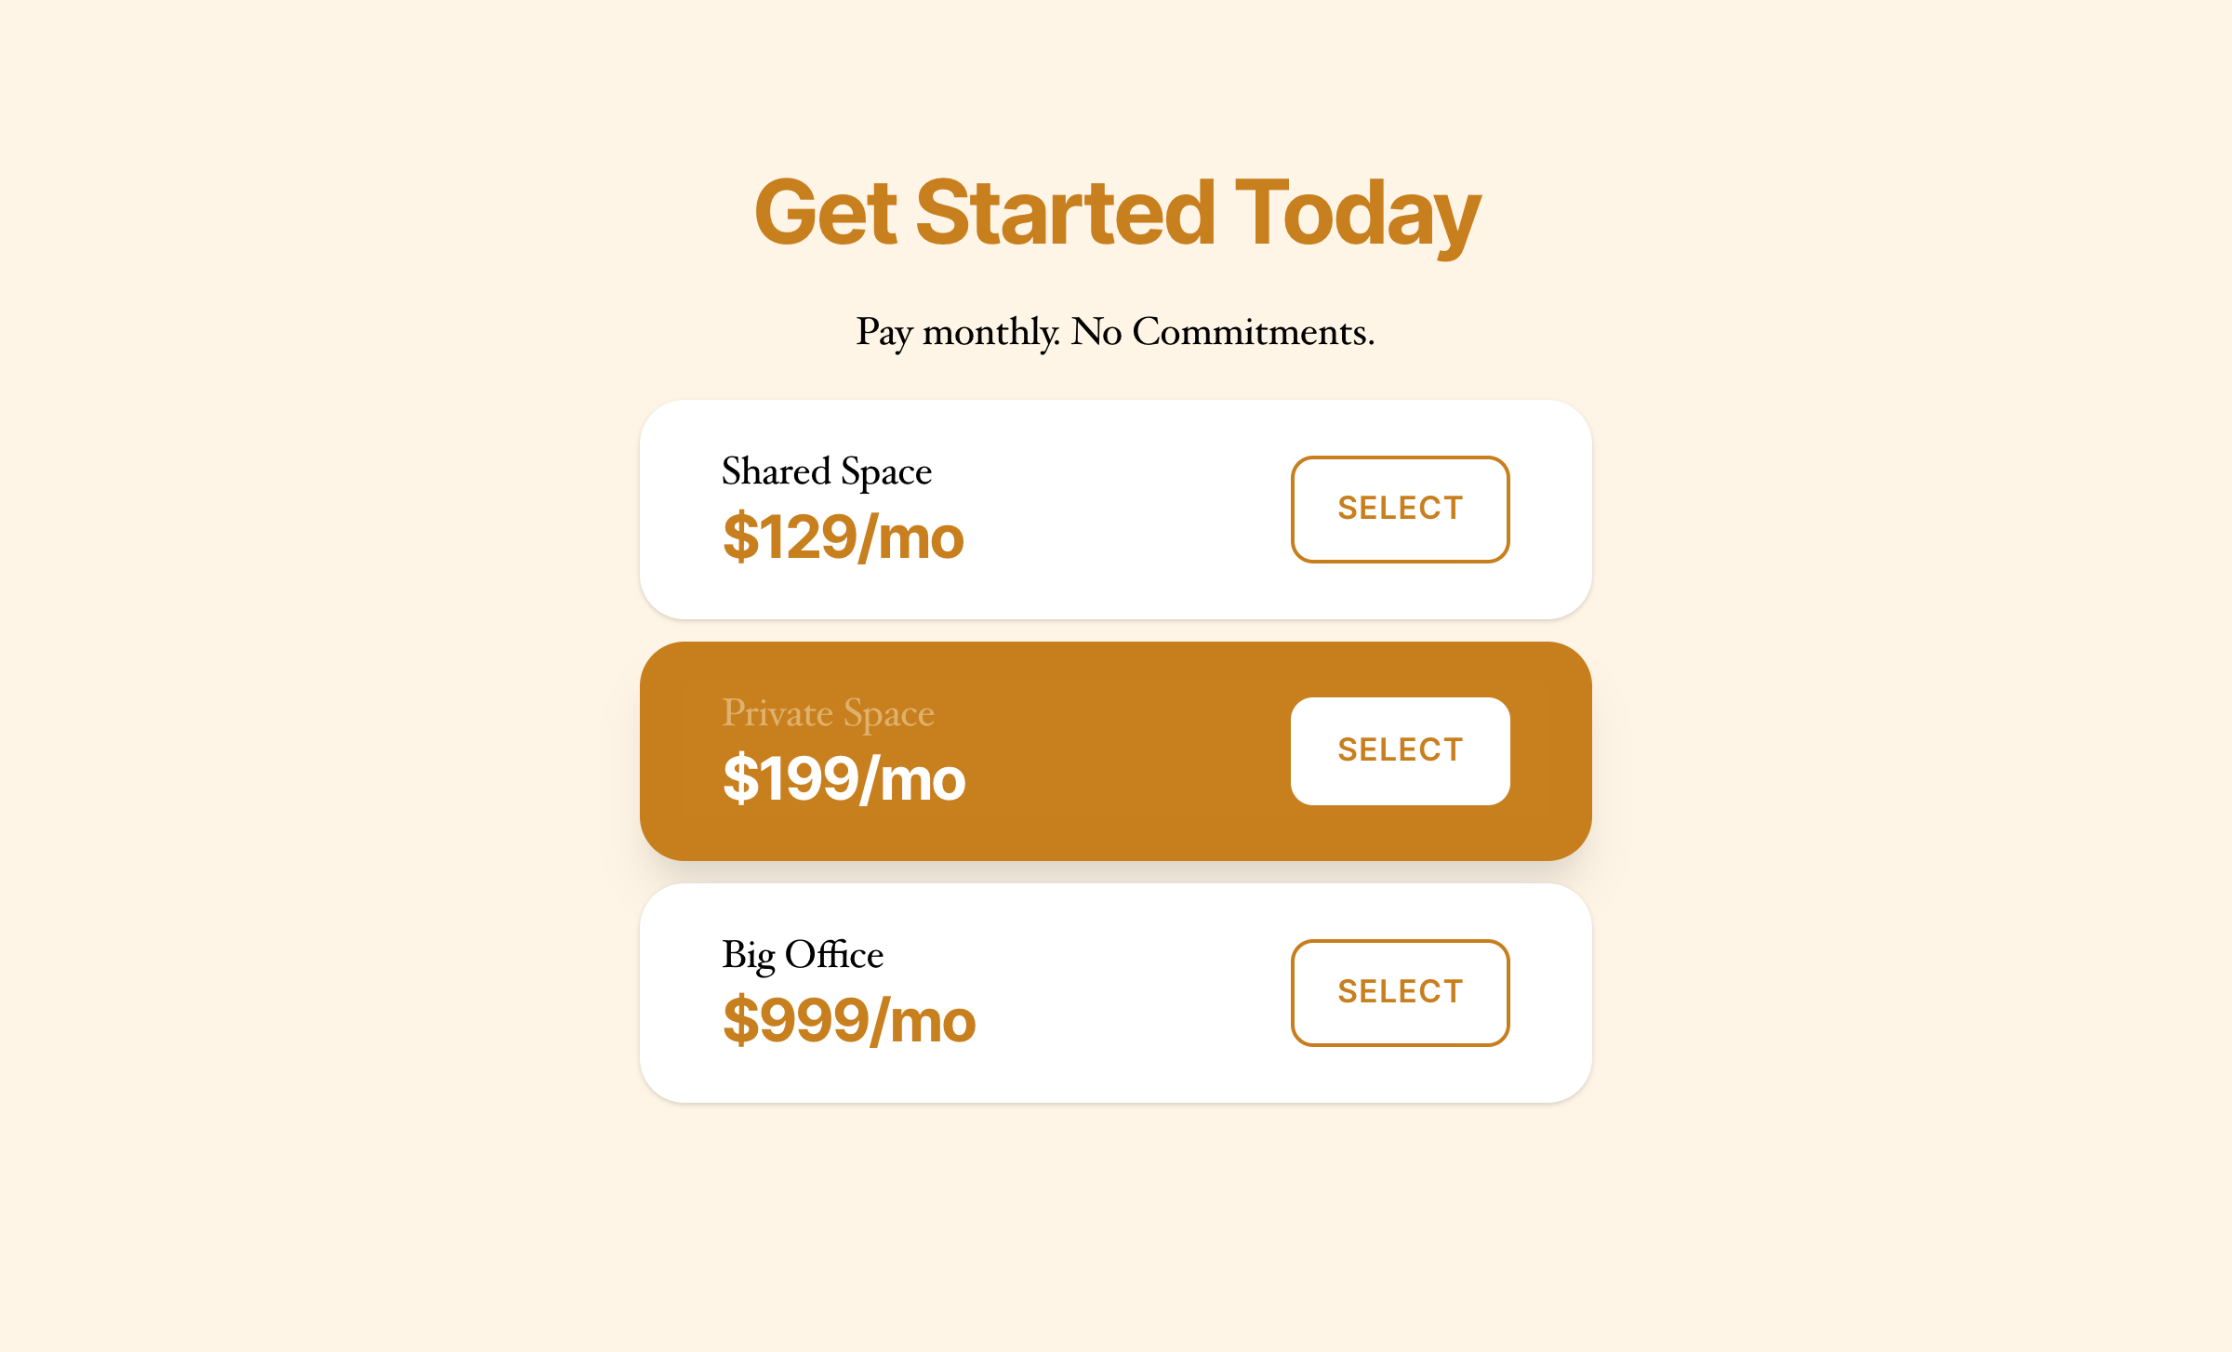2232x1352 pixels.
Task: Choose the most expensive plan's SELECT button
Action: (1399, 991)
